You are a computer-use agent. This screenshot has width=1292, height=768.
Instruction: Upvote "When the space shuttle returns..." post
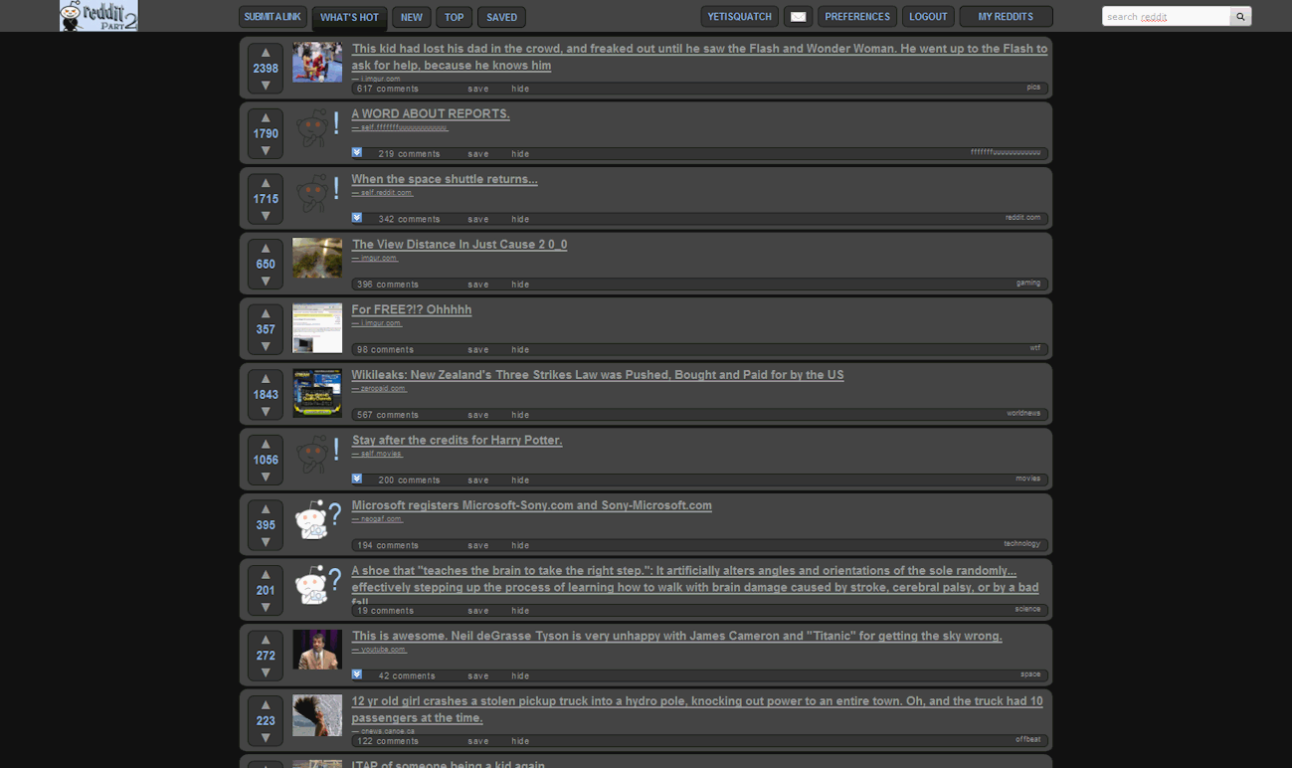point(266,183)
